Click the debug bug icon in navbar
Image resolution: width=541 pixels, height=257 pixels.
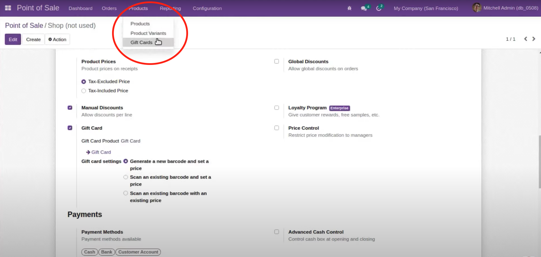(349, 8)
